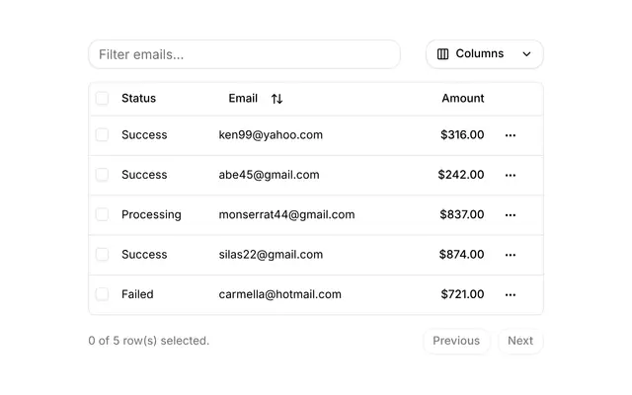Check the box for ken99@yahoo.com row
The image size is (632, 395).
click(x=102, y=135)
